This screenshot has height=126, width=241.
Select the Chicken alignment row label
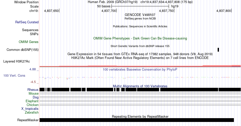coord(32,105)
